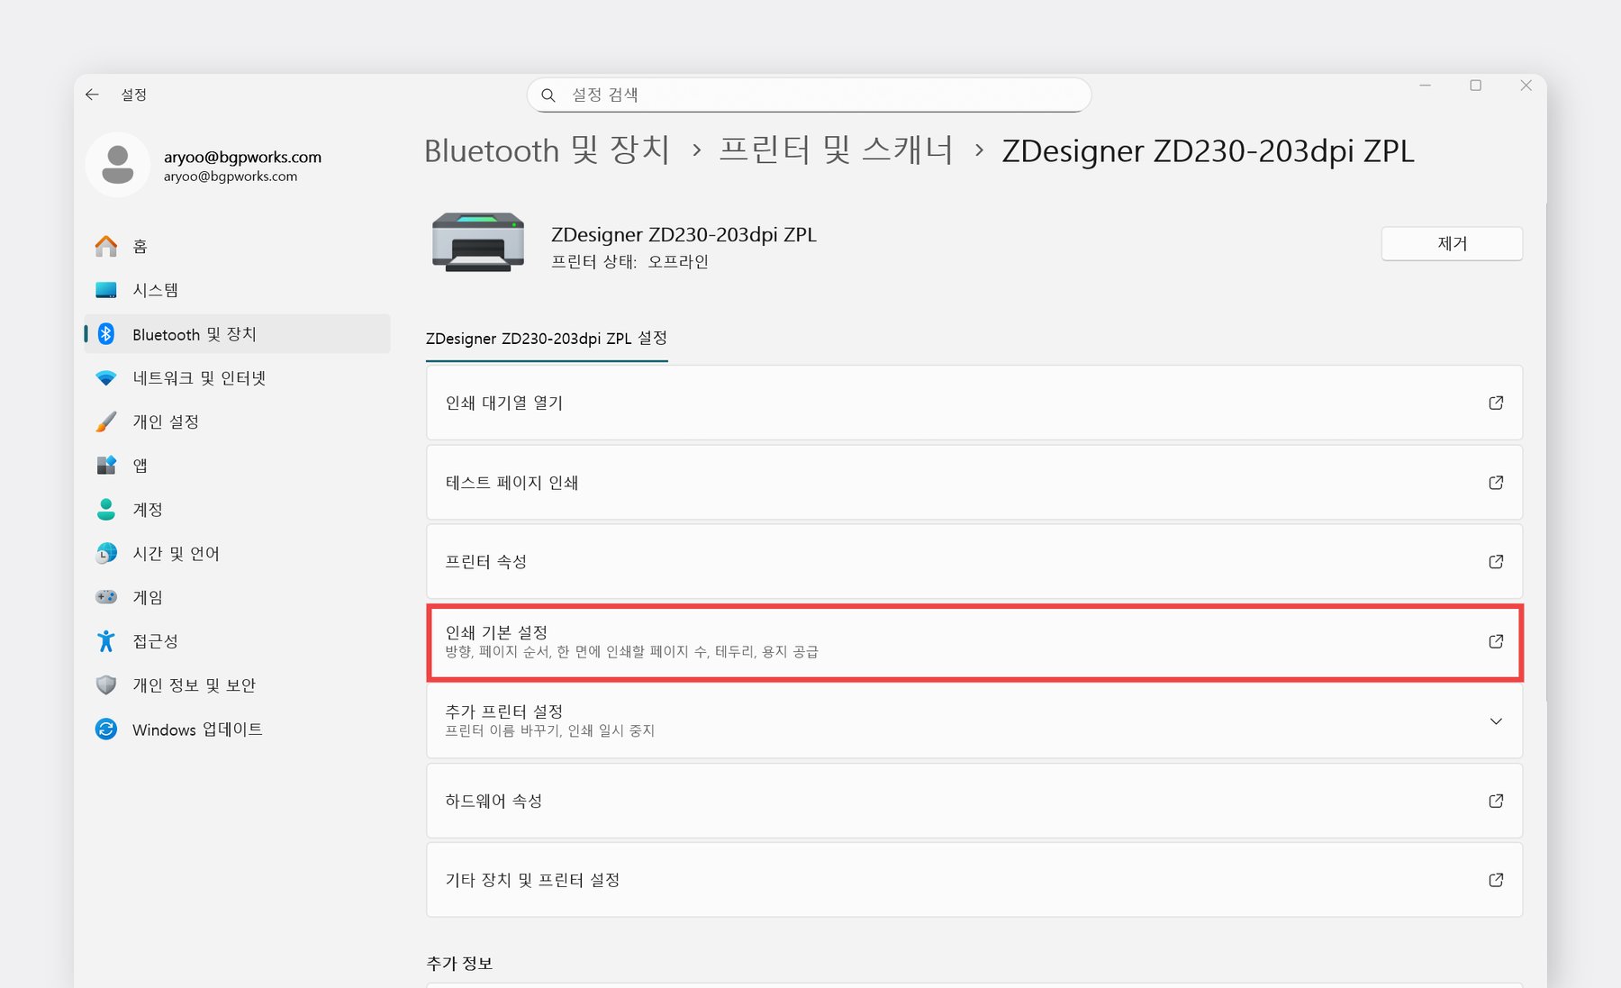
Task: Click the Bluetooth icon next to 'Bluetooth 및 장치'
Action: [x=105, y=334]
